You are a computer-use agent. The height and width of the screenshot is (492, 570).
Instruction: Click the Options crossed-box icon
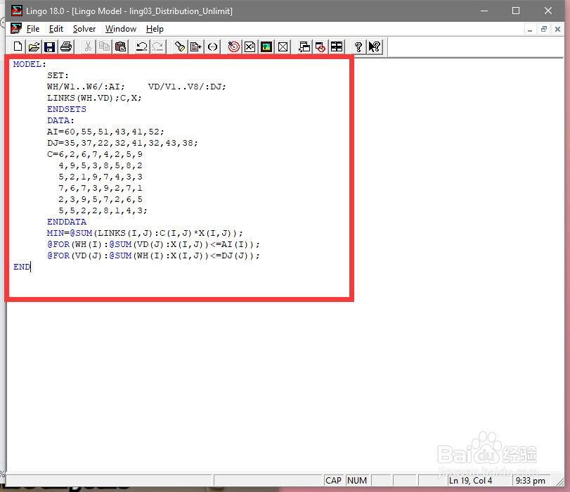(x=283, y=46)
